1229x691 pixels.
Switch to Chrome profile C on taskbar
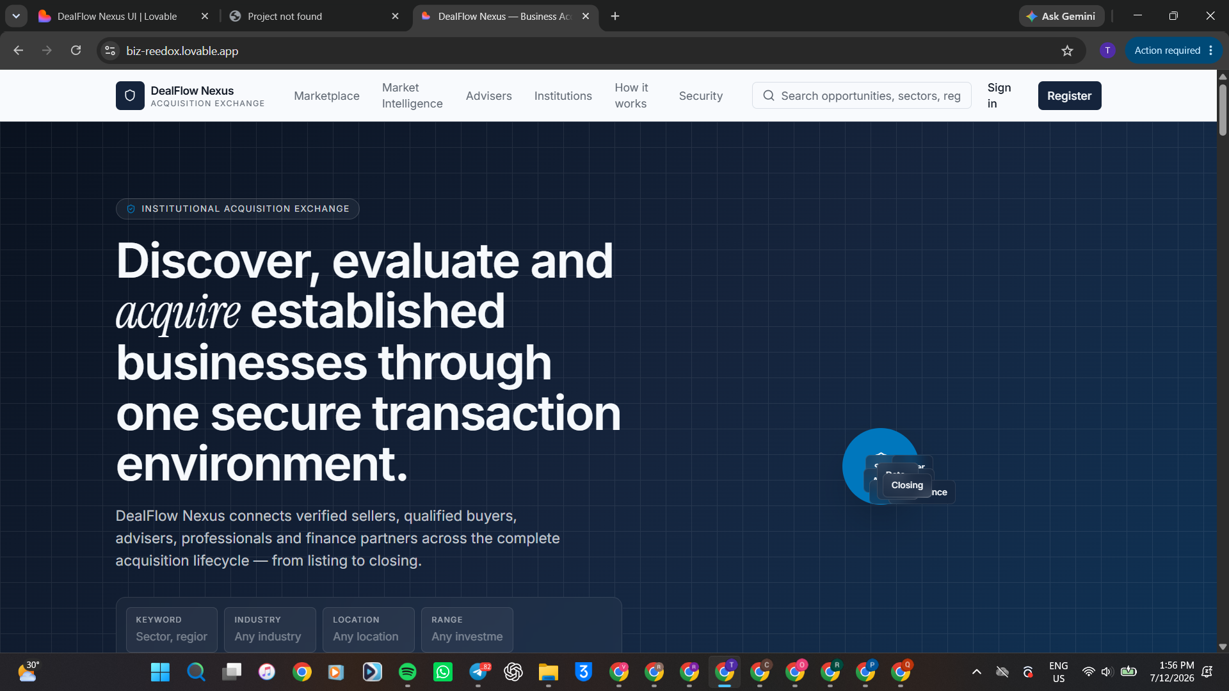(760, 672)
